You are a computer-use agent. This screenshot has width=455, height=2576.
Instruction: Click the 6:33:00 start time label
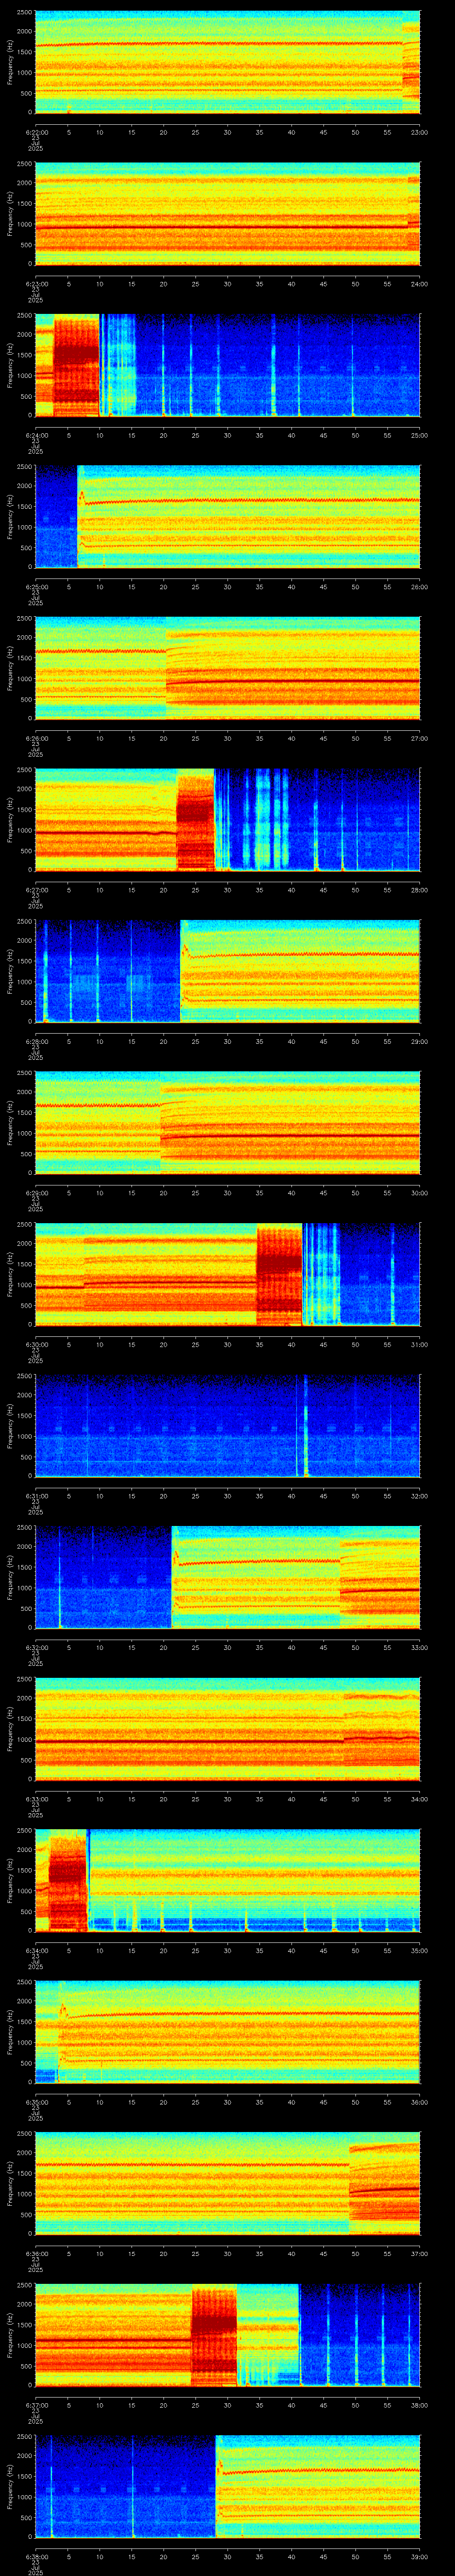point(36,1799)
